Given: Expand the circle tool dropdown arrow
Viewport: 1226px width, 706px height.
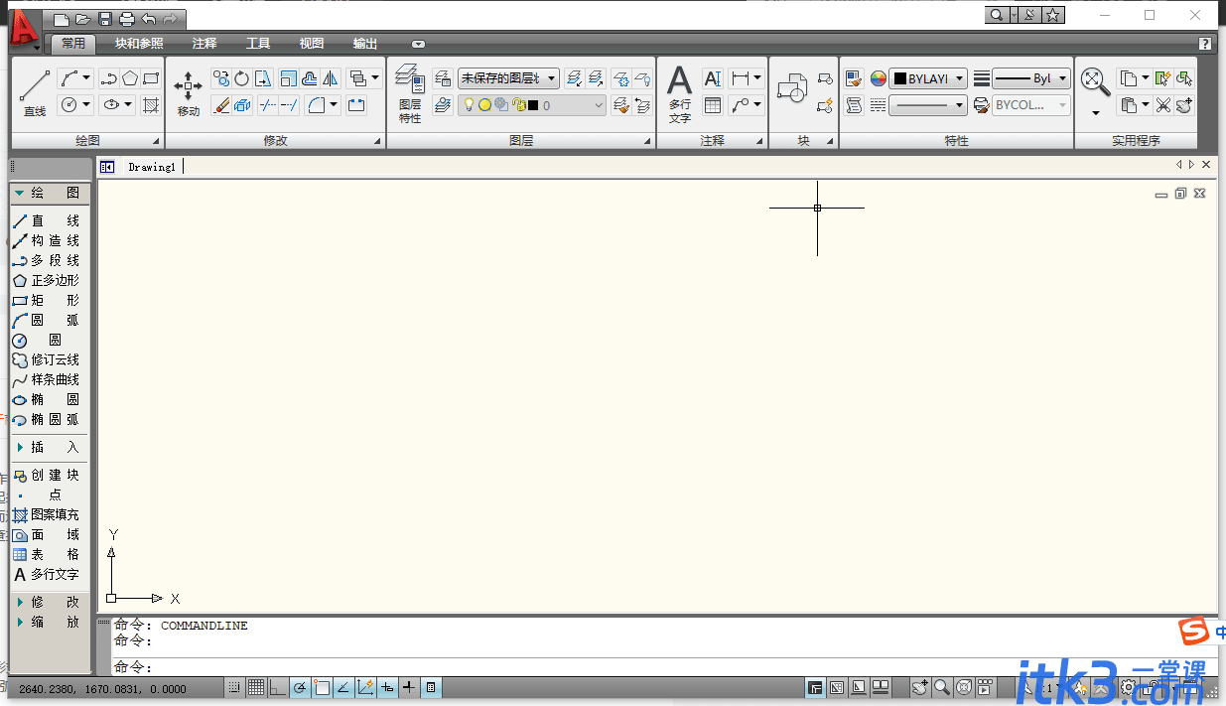Looking at the screenshot, I should 87,104.
